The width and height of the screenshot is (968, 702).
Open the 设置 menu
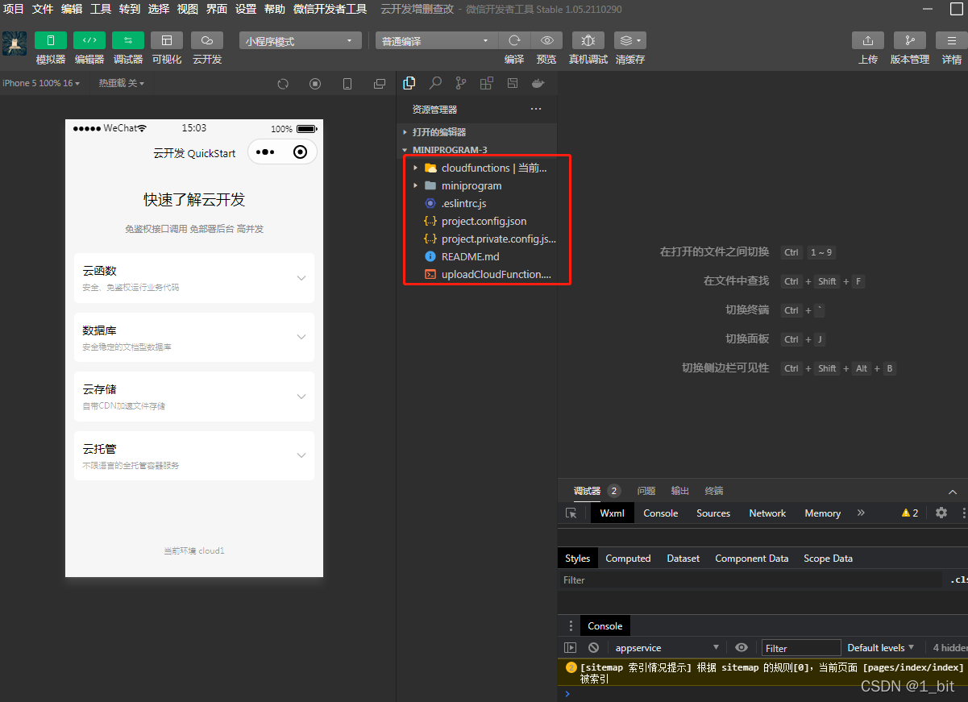coord(246,9)
